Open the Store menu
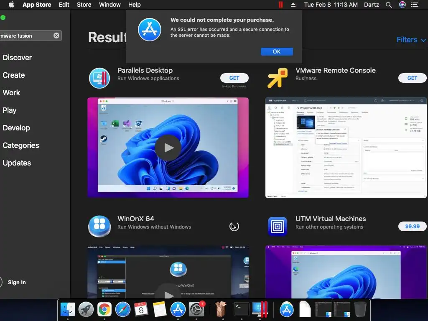 click(84, 5)
